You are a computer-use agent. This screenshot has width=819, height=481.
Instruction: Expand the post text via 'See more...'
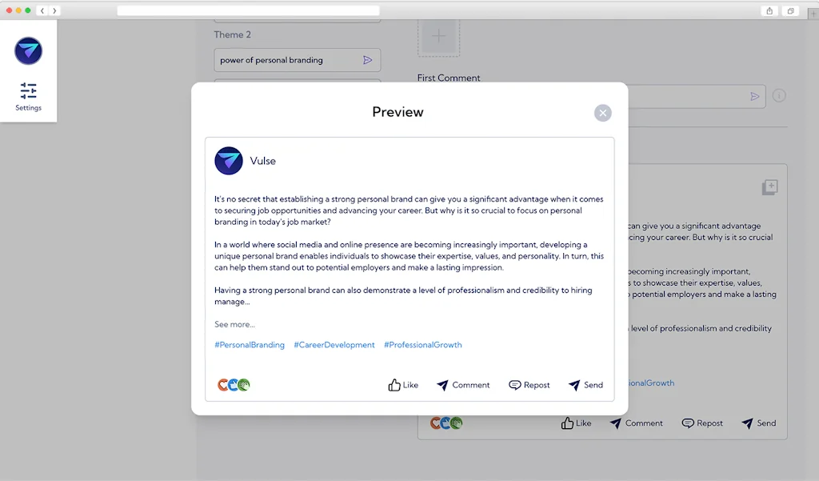[x=234, y=324]
